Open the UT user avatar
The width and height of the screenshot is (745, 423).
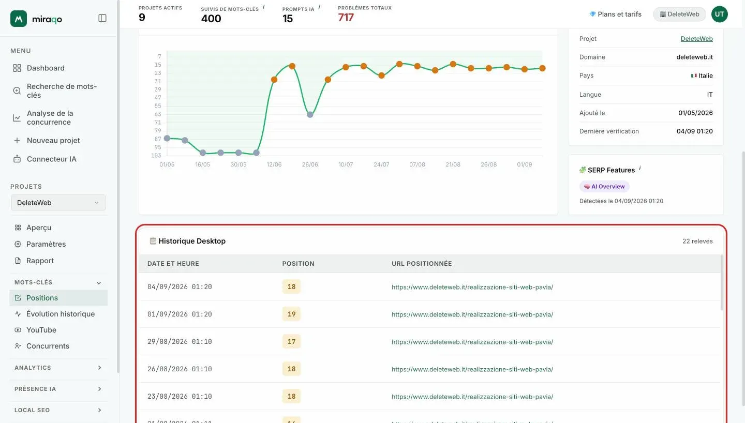click(719, 14)
